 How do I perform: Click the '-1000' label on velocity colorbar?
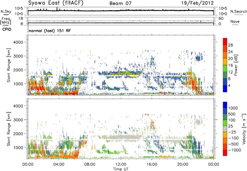tap(234, 150)
